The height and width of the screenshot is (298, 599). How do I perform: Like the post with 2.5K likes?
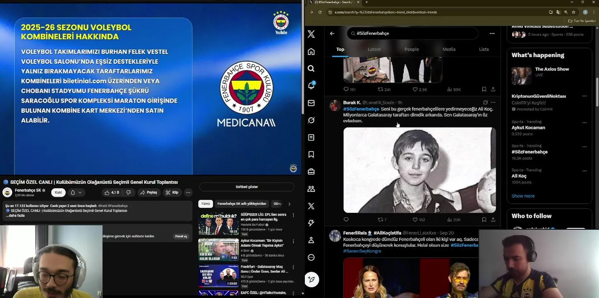(419, 89)
